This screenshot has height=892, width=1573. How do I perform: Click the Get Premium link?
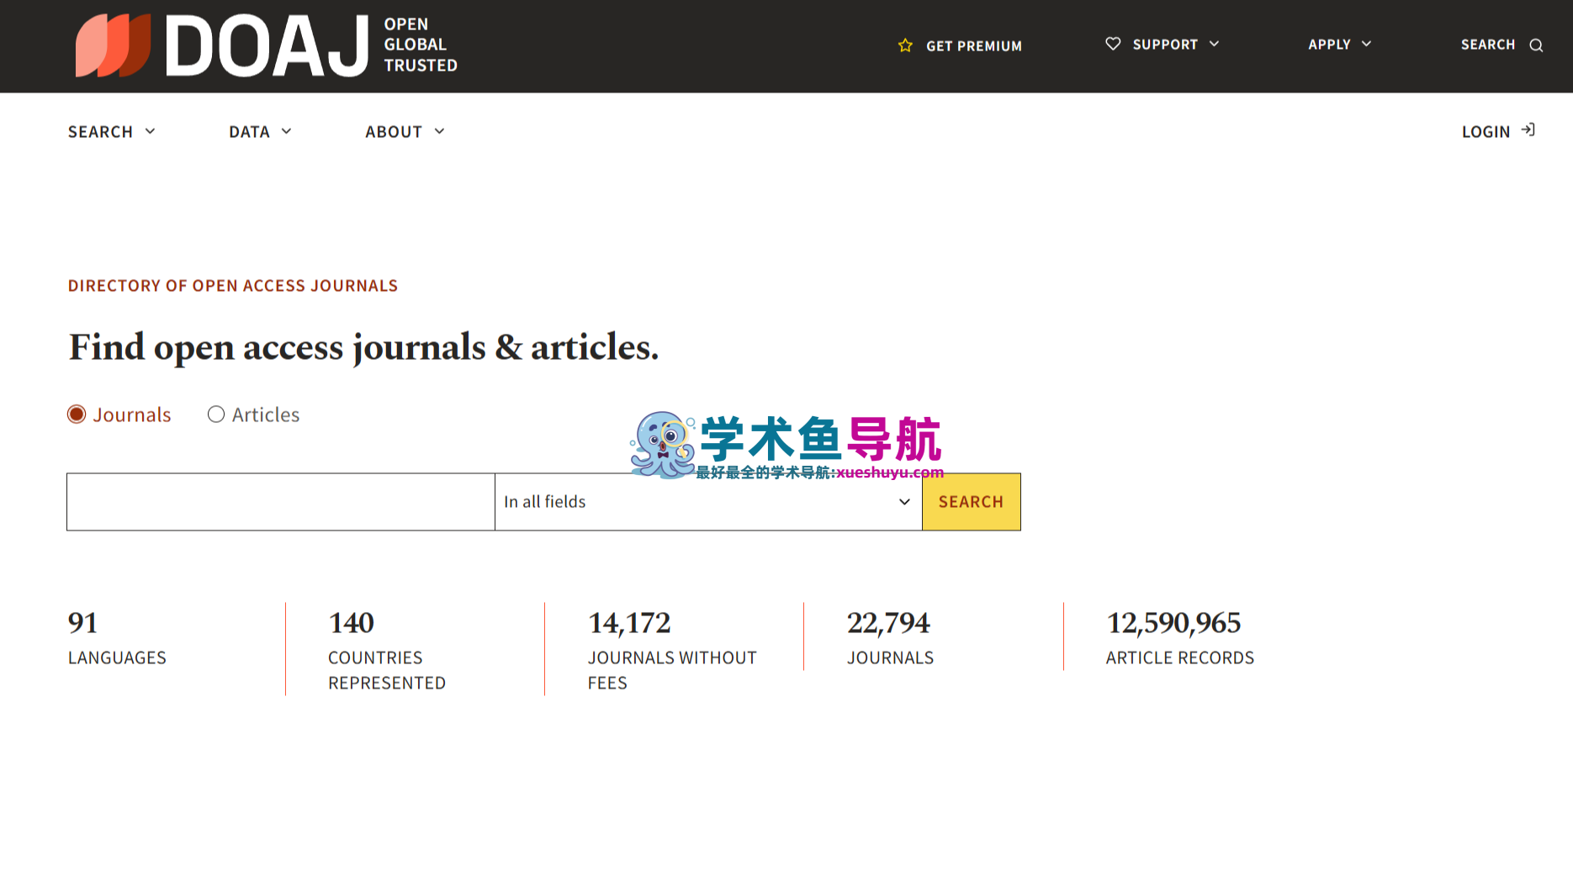tap(973, 46)
